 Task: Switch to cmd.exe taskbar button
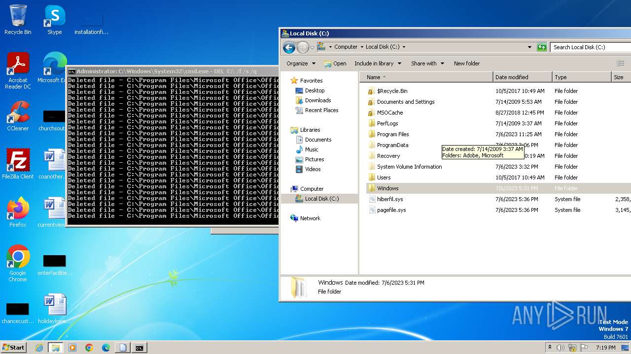(x=140, y=348)
